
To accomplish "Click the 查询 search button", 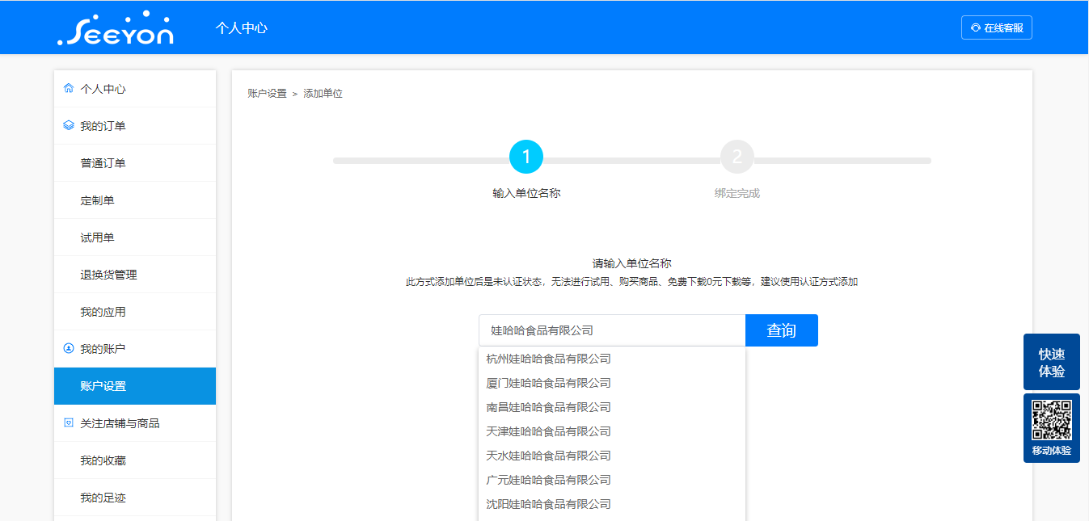I will tap(782, 330).
